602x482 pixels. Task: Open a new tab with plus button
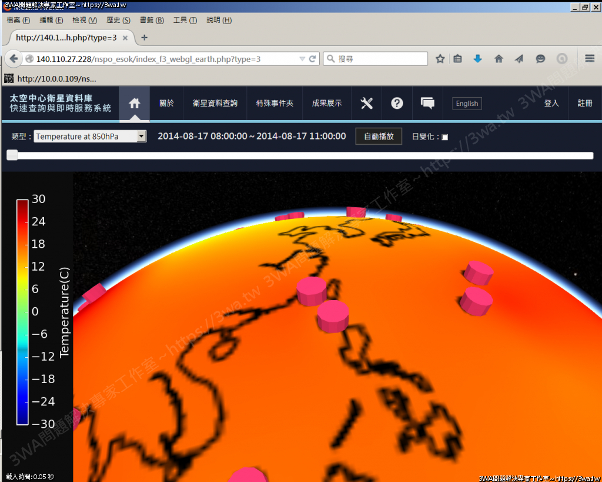[x=145, y=38]
